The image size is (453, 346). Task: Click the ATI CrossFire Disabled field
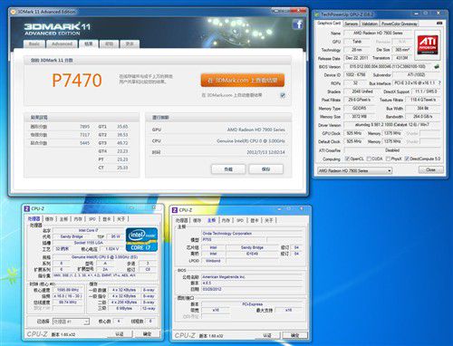click(x=392, y=150)
